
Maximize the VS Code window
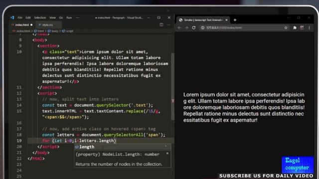[x=159, y=18]
